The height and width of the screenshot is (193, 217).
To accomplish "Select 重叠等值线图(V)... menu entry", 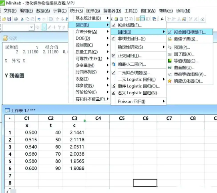I will click(190, 74).
